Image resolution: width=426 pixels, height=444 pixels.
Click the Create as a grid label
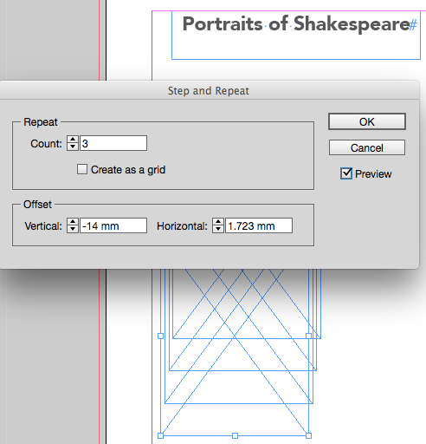(128, 170)
